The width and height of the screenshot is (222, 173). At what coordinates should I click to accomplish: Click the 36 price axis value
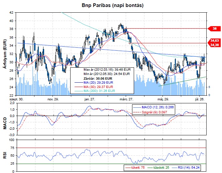click(12, 37)
